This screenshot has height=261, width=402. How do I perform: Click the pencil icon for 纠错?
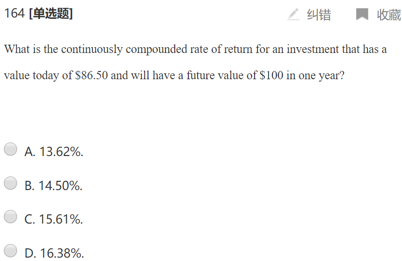tap(293, 15)
